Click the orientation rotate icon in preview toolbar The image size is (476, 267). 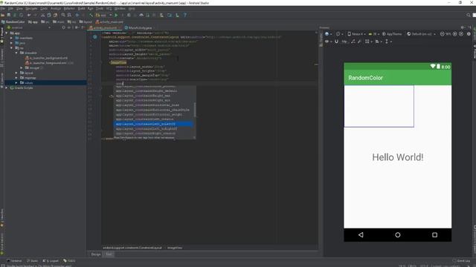[338, 34]
